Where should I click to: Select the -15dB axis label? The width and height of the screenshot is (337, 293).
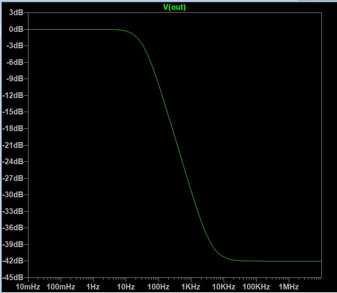click(13, 112)
